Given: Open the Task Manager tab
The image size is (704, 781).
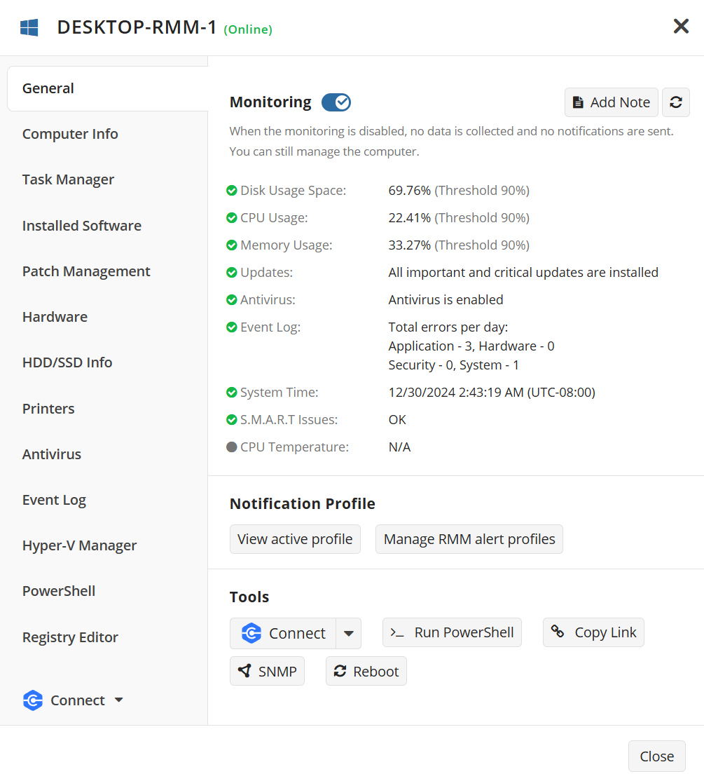Looking at the screenshot, I should 68,179.
